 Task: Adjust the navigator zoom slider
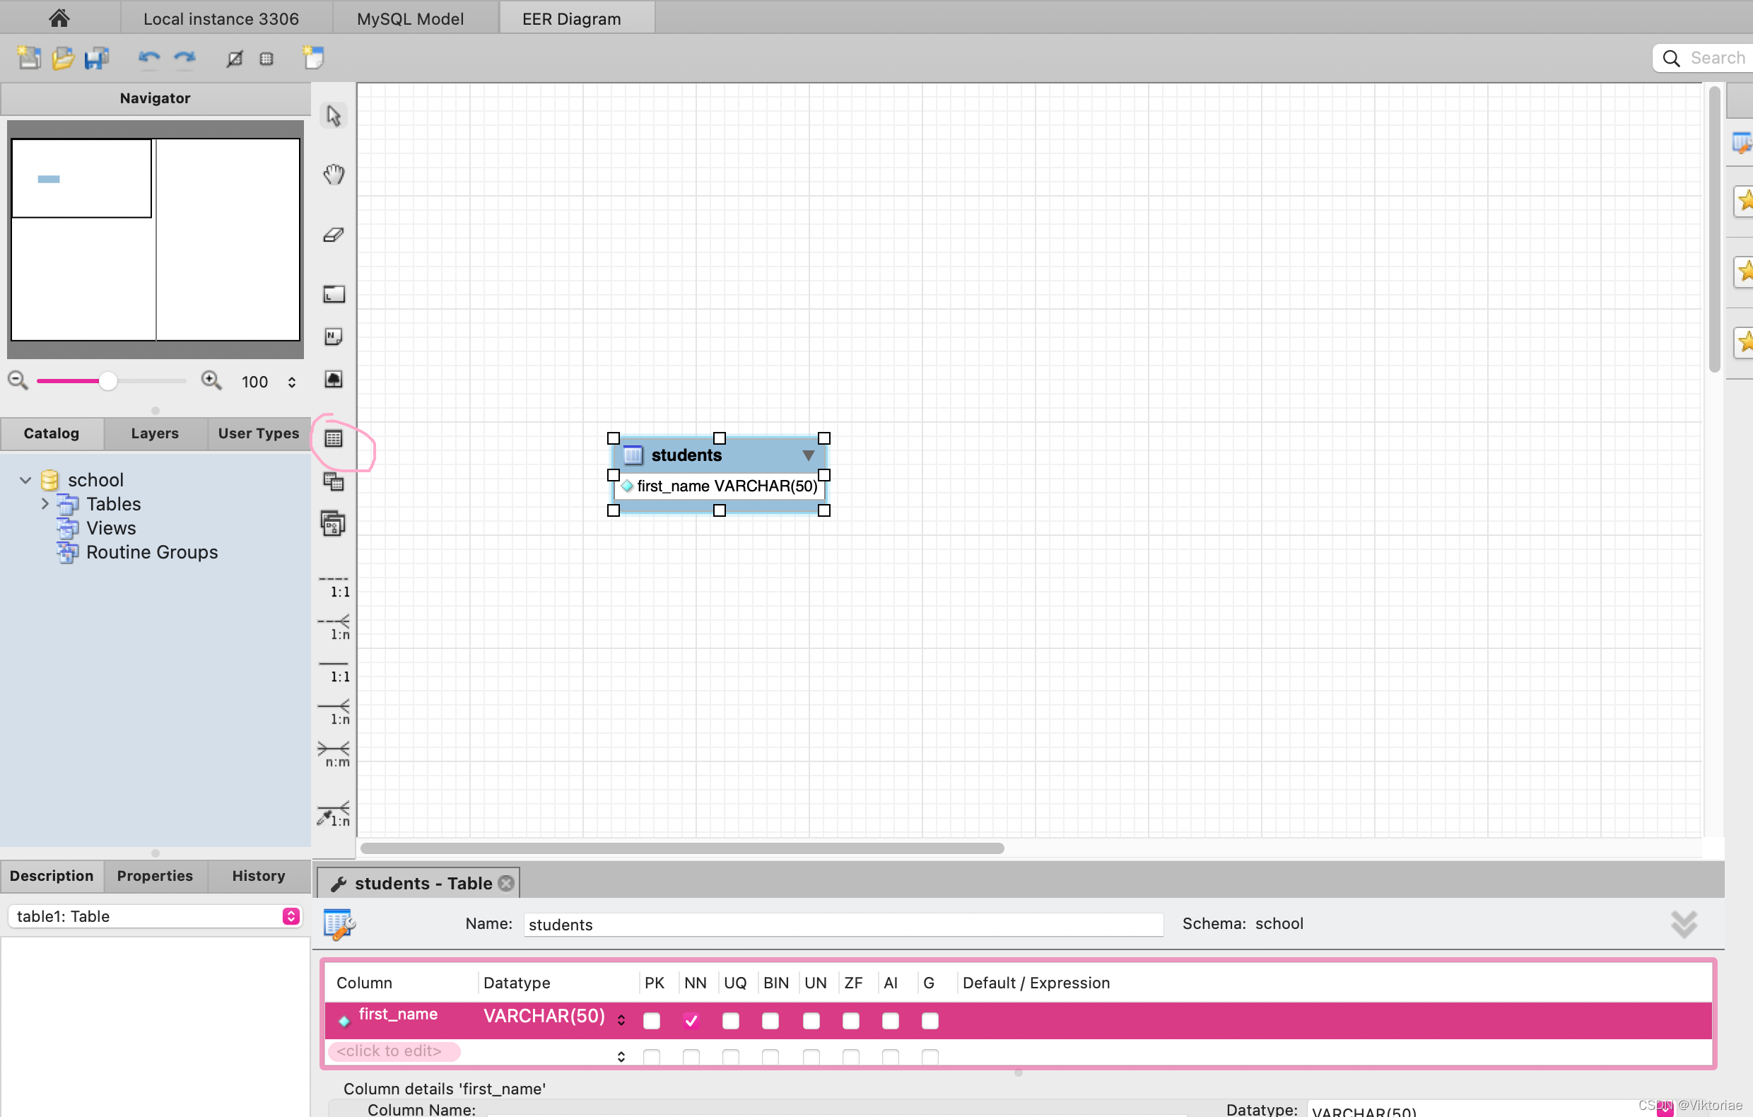click(x=107, y=381)
